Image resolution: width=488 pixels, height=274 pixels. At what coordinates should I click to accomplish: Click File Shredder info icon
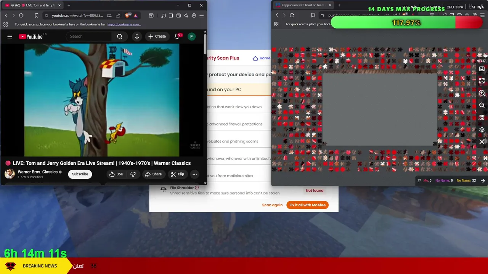197,188
